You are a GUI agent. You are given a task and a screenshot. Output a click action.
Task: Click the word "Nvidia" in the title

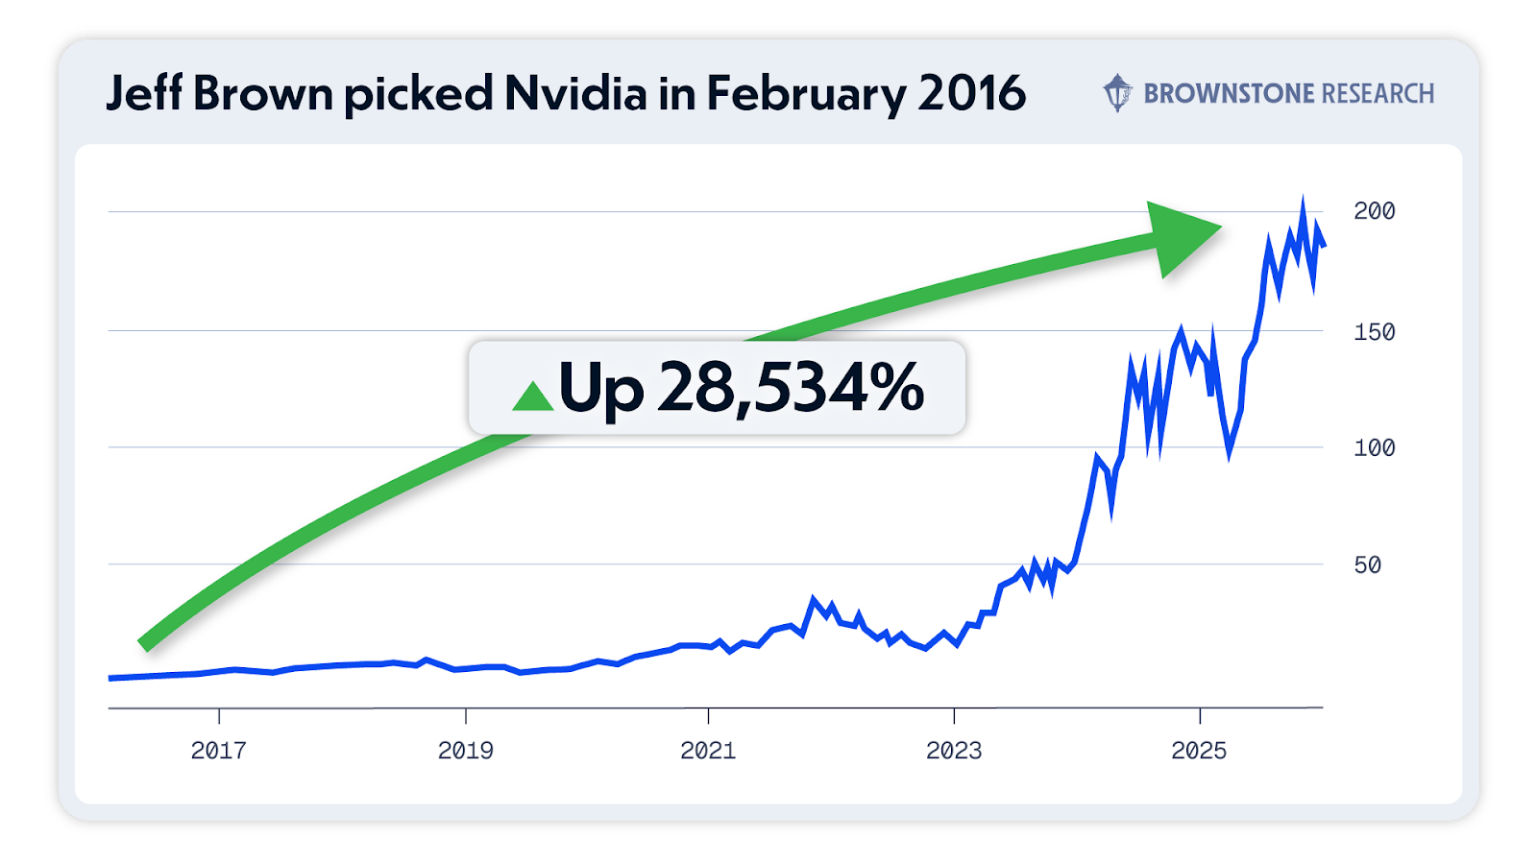click(575, 94)
